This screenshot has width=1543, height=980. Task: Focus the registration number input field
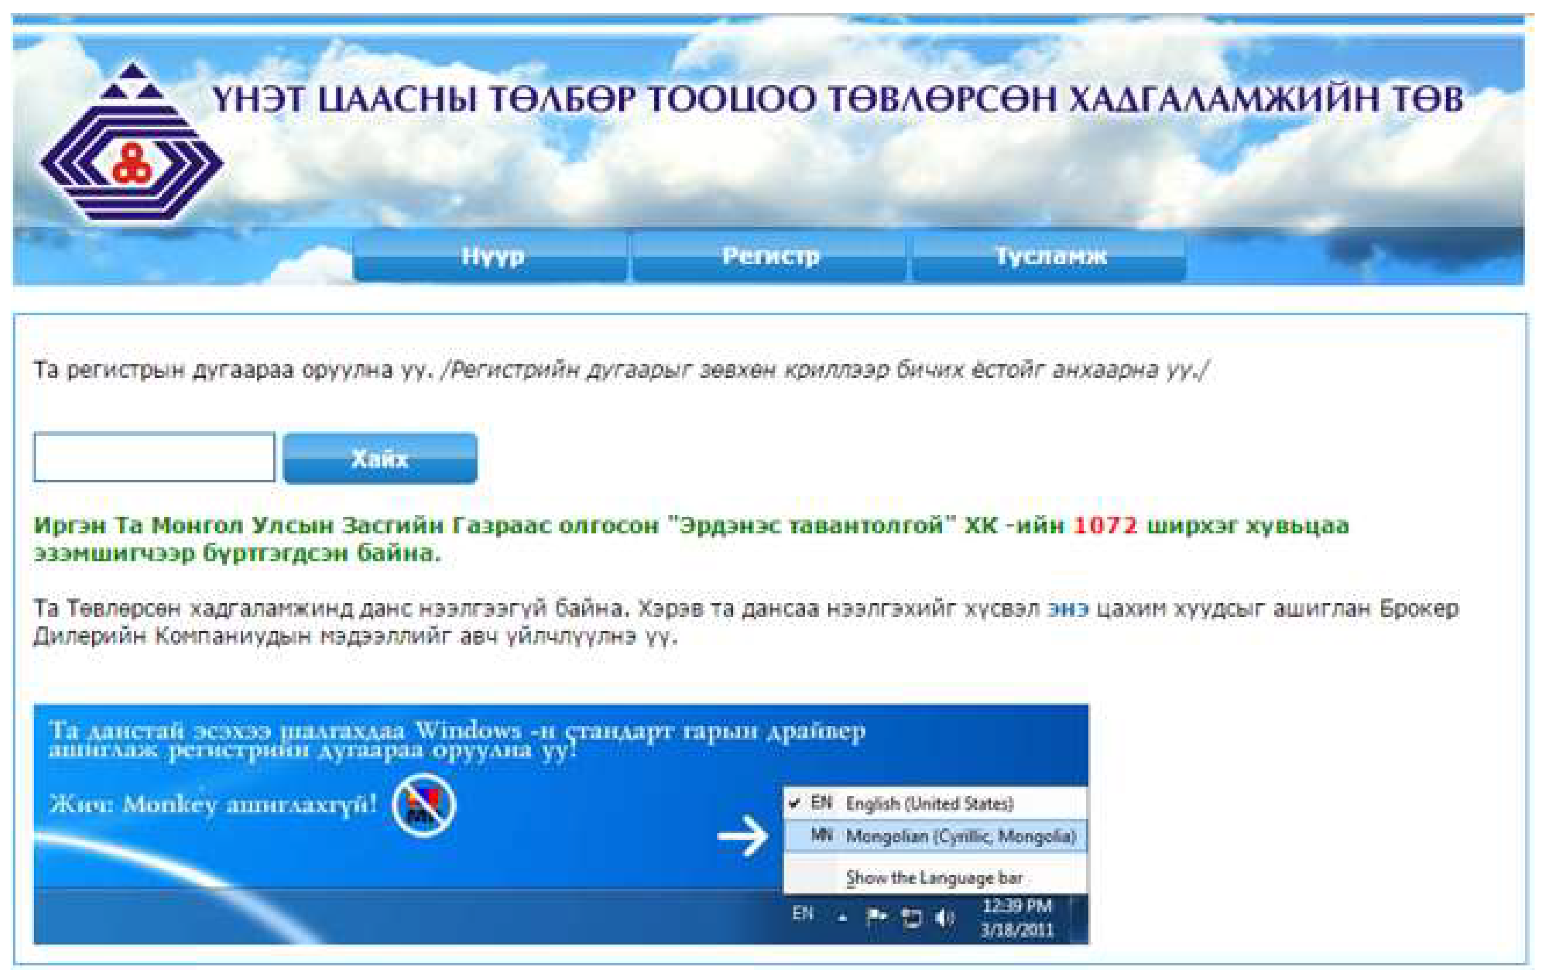coord(155,458)
